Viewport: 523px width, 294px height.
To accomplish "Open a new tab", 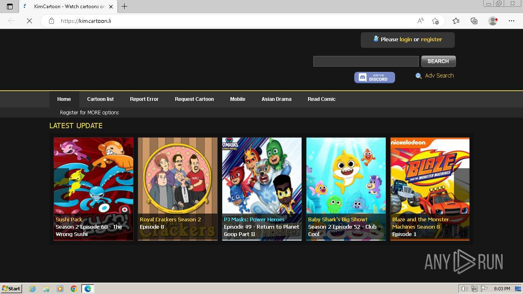I will 125,7.
